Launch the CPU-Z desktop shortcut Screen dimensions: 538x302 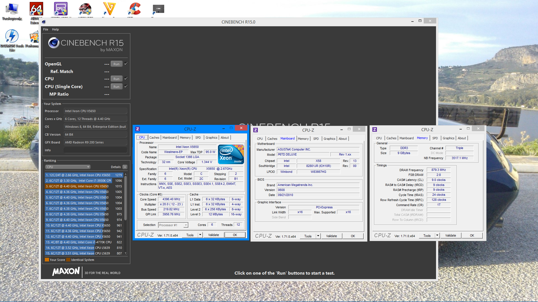coord(61,9)
